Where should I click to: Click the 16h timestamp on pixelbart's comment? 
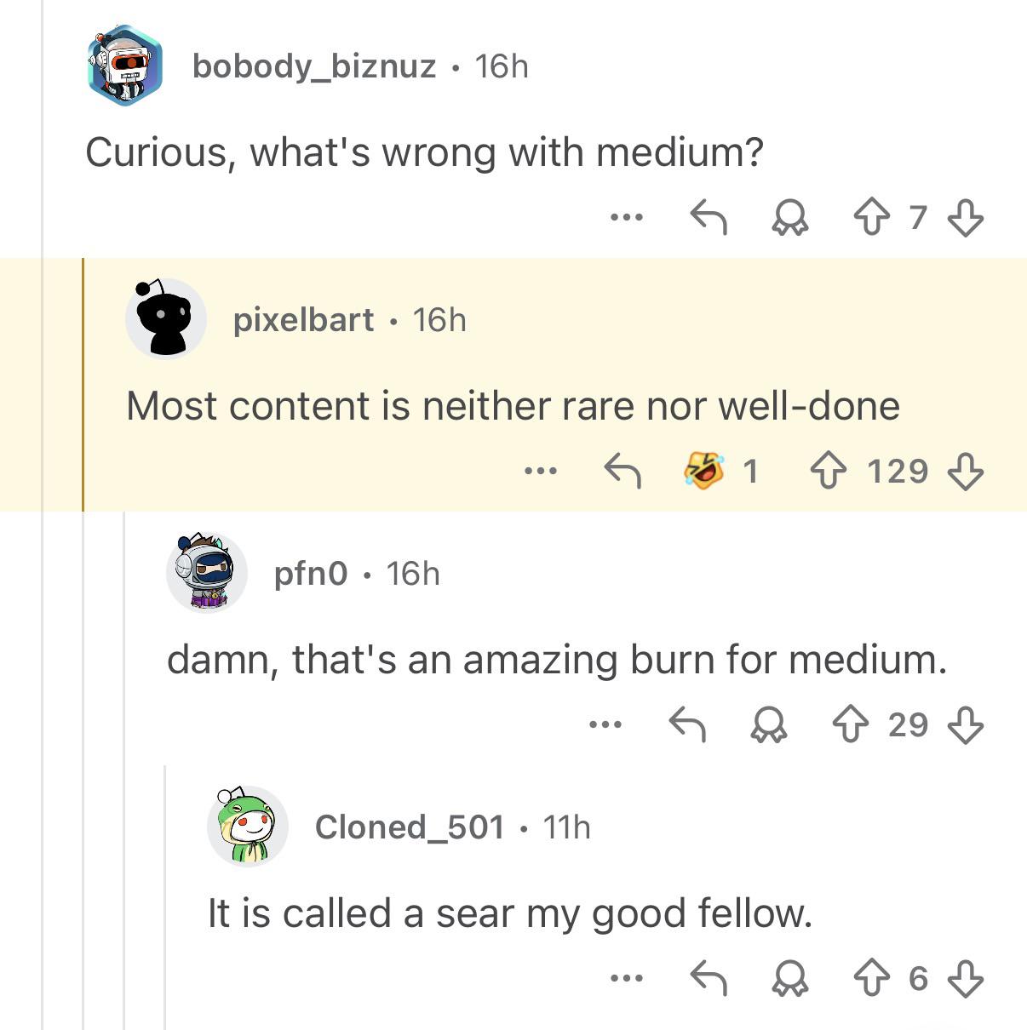[439, 319]
